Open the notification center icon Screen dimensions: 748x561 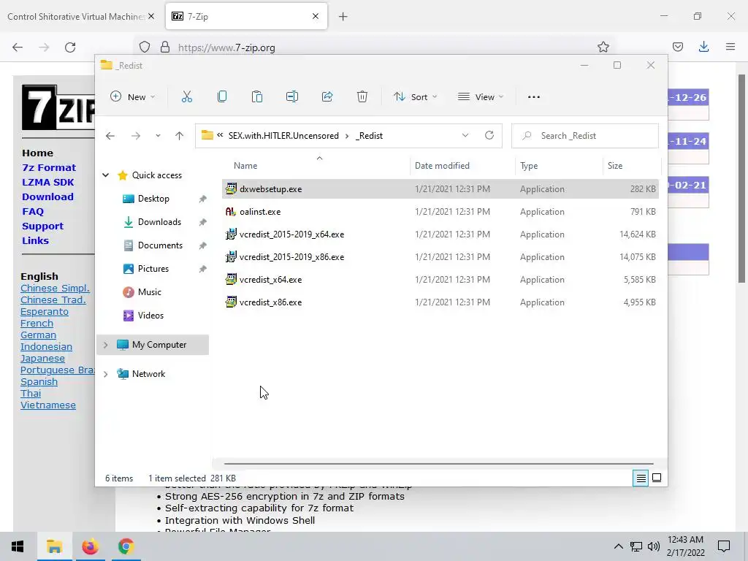(724, 546)
